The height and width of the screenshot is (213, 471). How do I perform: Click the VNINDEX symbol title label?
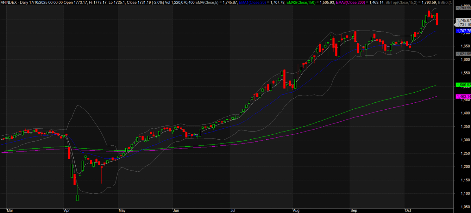coord(9,2)
